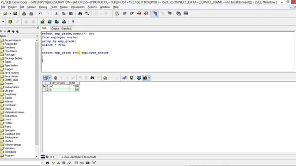Switch to the Output tab
The image size is (296, 166).
[55, 29]
